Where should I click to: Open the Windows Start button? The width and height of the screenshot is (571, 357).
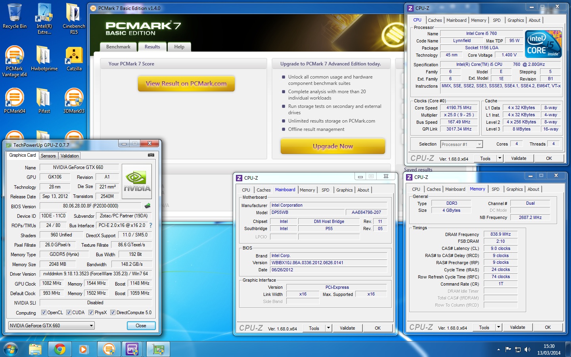[x=11, y=349]
